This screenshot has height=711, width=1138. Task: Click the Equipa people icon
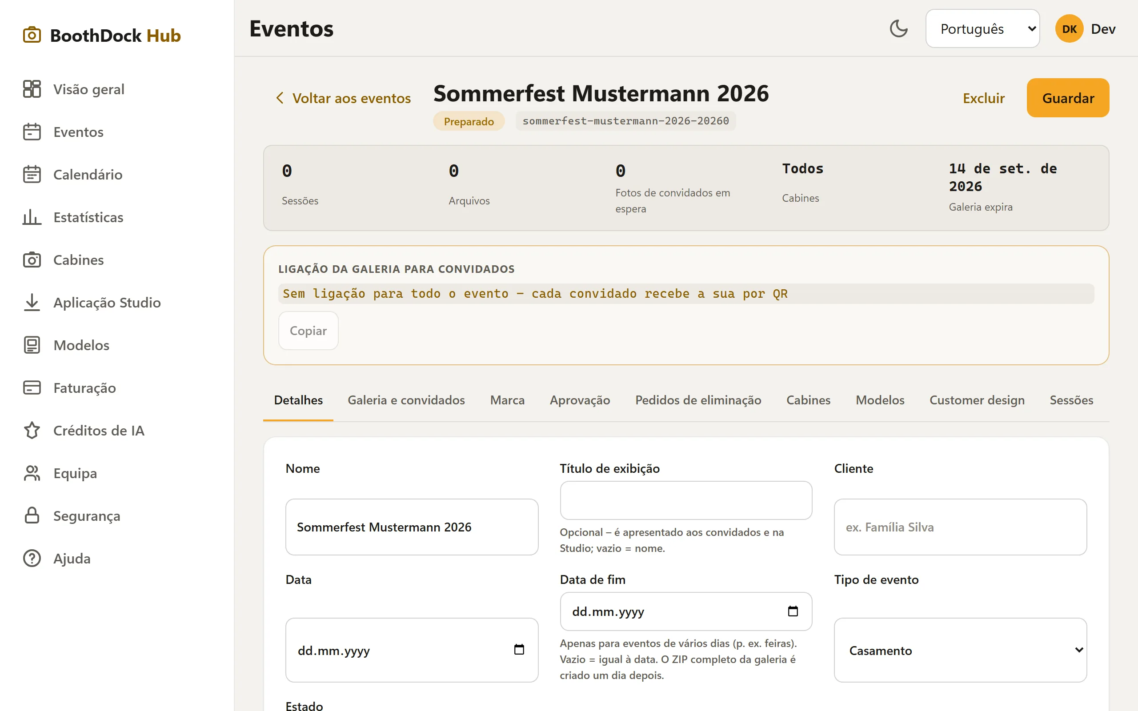point(32,473)
